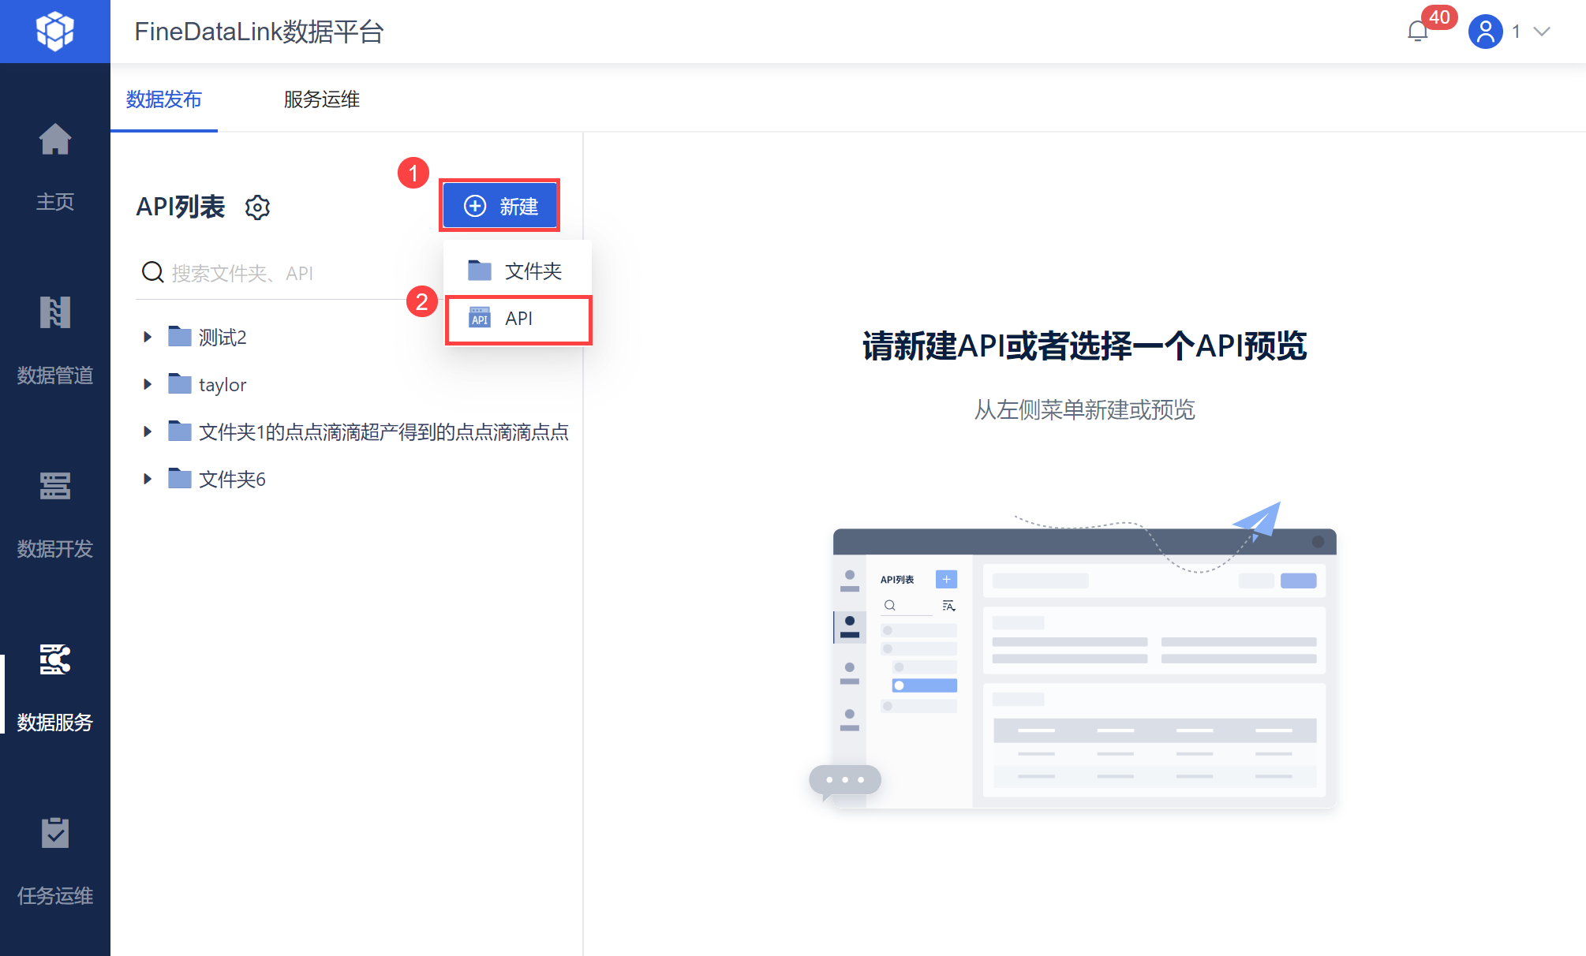Image resolution: width=1586 pixels, height=956 pixels.
Task: Expand the taylor folder arrow
Action: (x=148, y=385)
